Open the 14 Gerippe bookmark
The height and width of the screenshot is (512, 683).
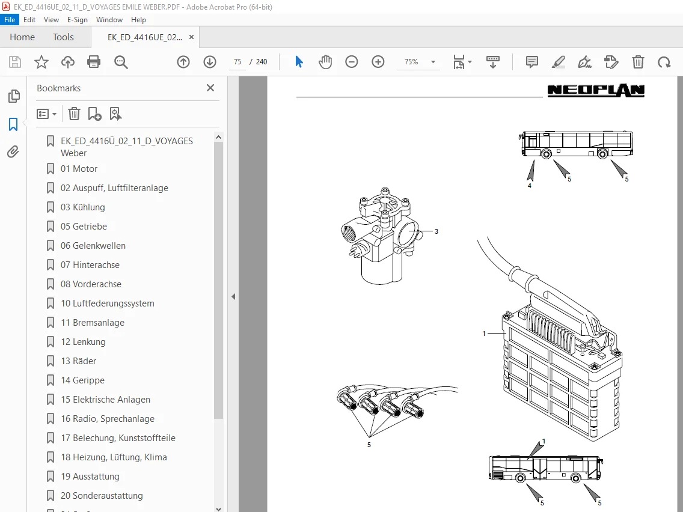[82, 380]
